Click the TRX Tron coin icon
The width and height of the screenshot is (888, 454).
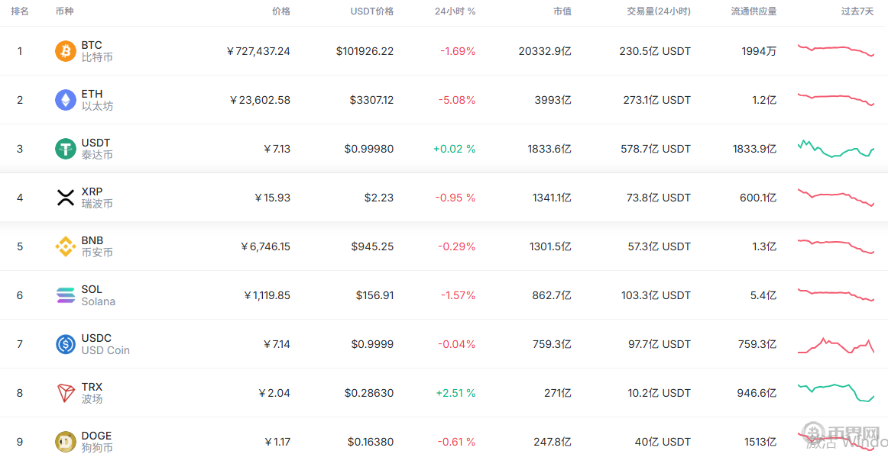pyautogui.click(x=66, y=393)
